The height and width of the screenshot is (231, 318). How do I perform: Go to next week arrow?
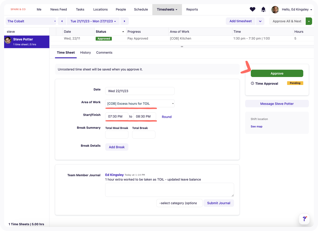[x=125, y=21]
